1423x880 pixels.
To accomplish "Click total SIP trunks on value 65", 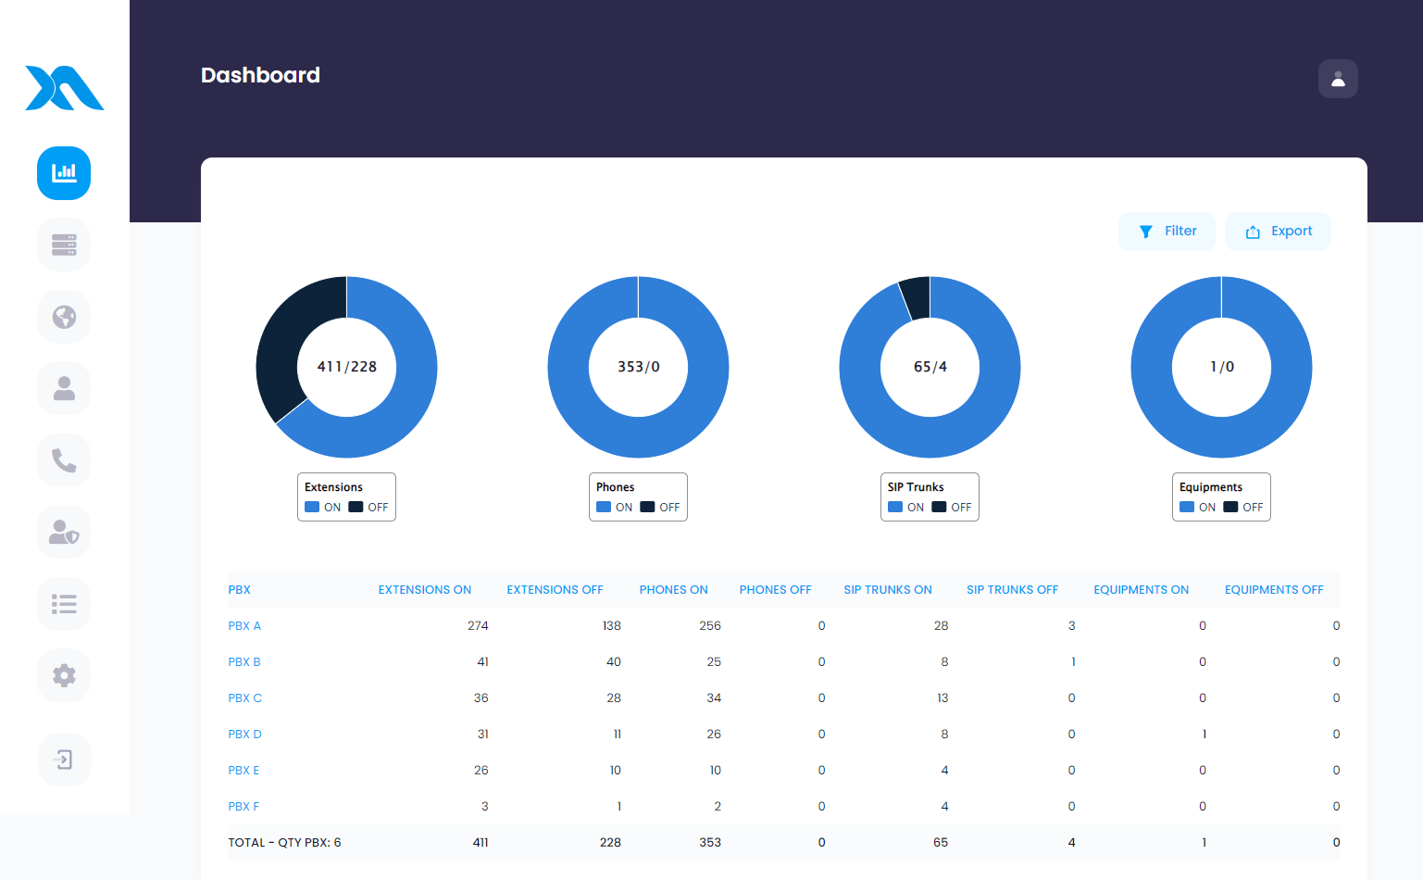I will [941, 843].
